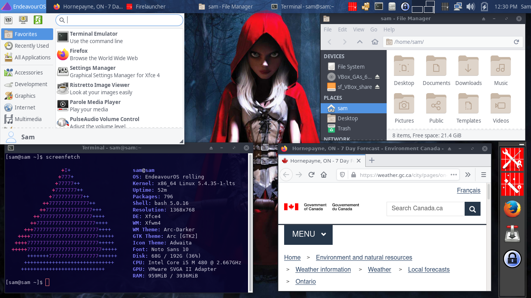The height and width of the screenshot is (298, 531).
Task: Expand the MENU dropdown on Canada.ca page
Action: (308, 234)
